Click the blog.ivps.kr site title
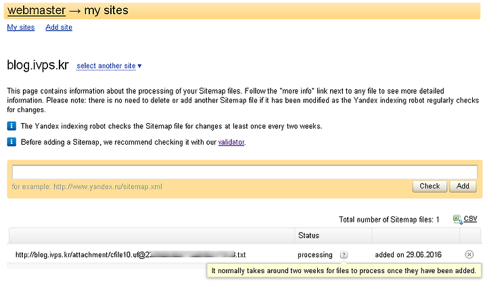Image resolution: width=487 pixels, height=288 pixels. 38,65
